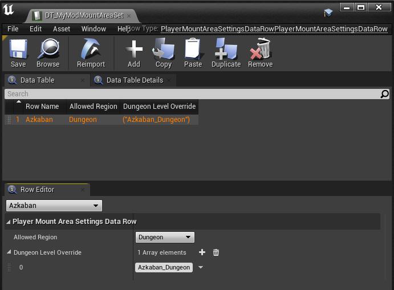The width and height of the screenshot is (394, 290).
Task: Select the DT_MyModMountAreaSet document tab
Action: [x=82, y=15]
